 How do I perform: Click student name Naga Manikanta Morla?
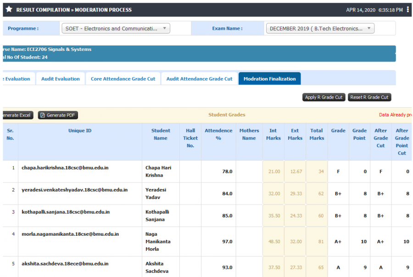[158, 241]
